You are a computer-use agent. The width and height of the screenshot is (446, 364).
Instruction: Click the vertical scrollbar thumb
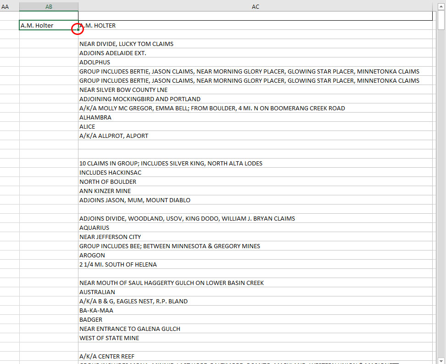[x=441, y=21]
